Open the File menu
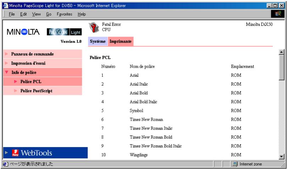The width and height of the screenshot is (288, 169). 12,14
